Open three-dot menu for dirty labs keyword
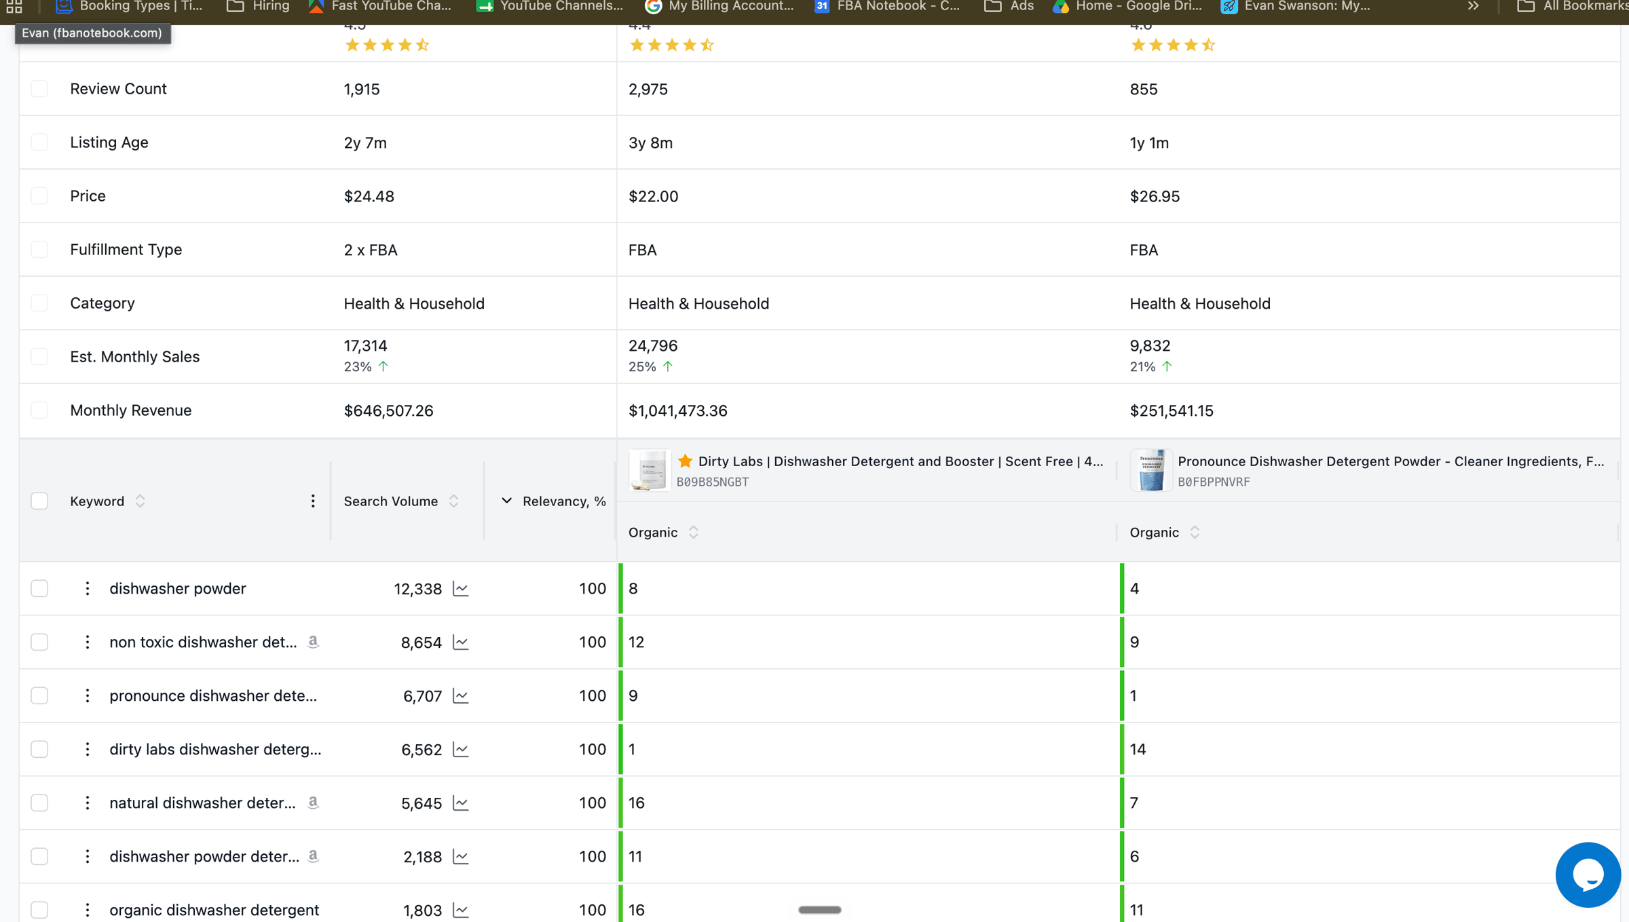 coord(87,749)
